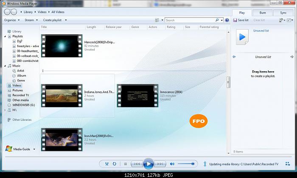This screenshot has width=297, height=178.
Task: Open the Stream dropdown menu
Action: [x=31, y=20]
